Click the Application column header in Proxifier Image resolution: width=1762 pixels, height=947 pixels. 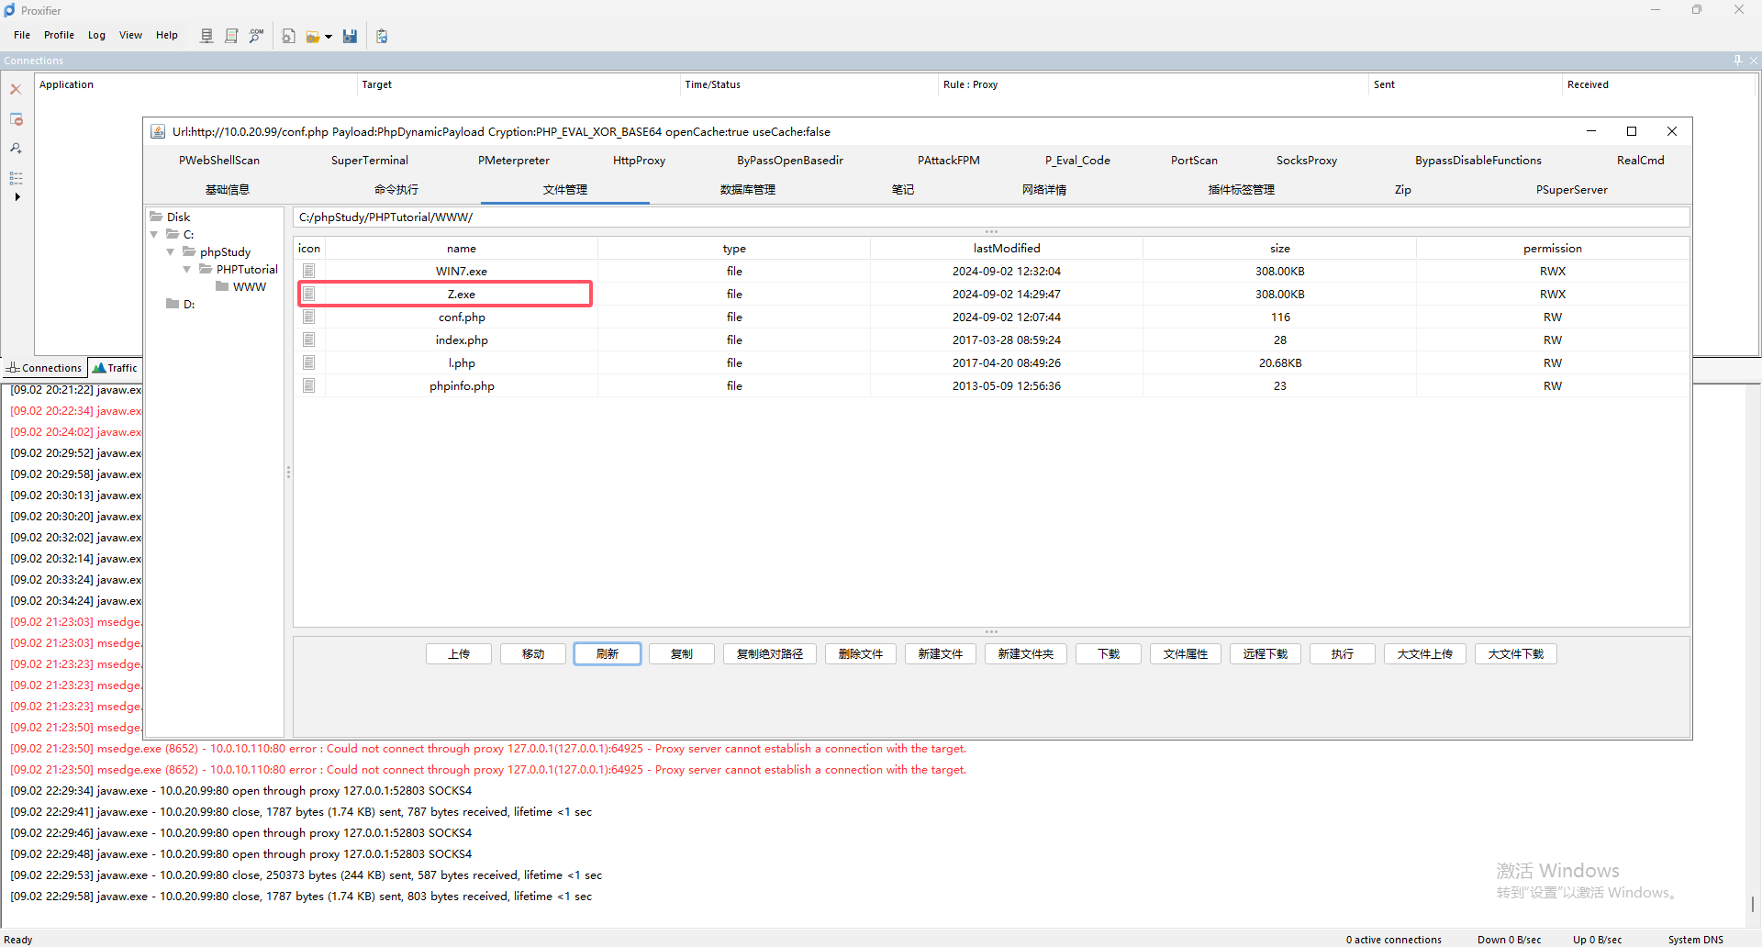(195, 84)
